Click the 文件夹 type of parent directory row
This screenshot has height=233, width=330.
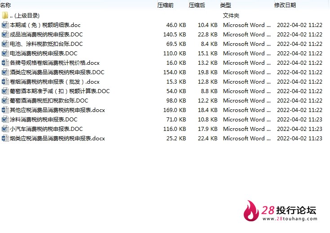[231, 16]
